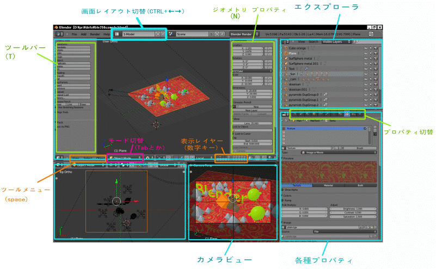
Task: Add a new scene
Action: click(x=217, y=34)
